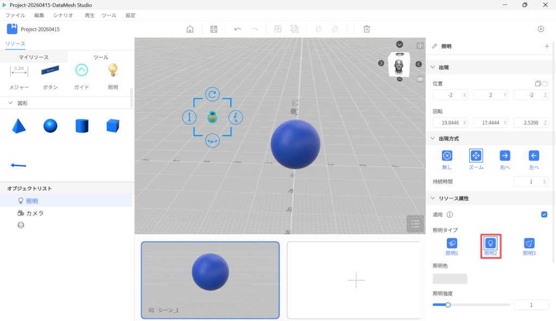Click the save floppy disk icon

tap(214, 29)
